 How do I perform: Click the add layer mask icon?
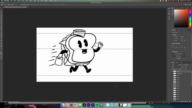(x=181, y=101)
